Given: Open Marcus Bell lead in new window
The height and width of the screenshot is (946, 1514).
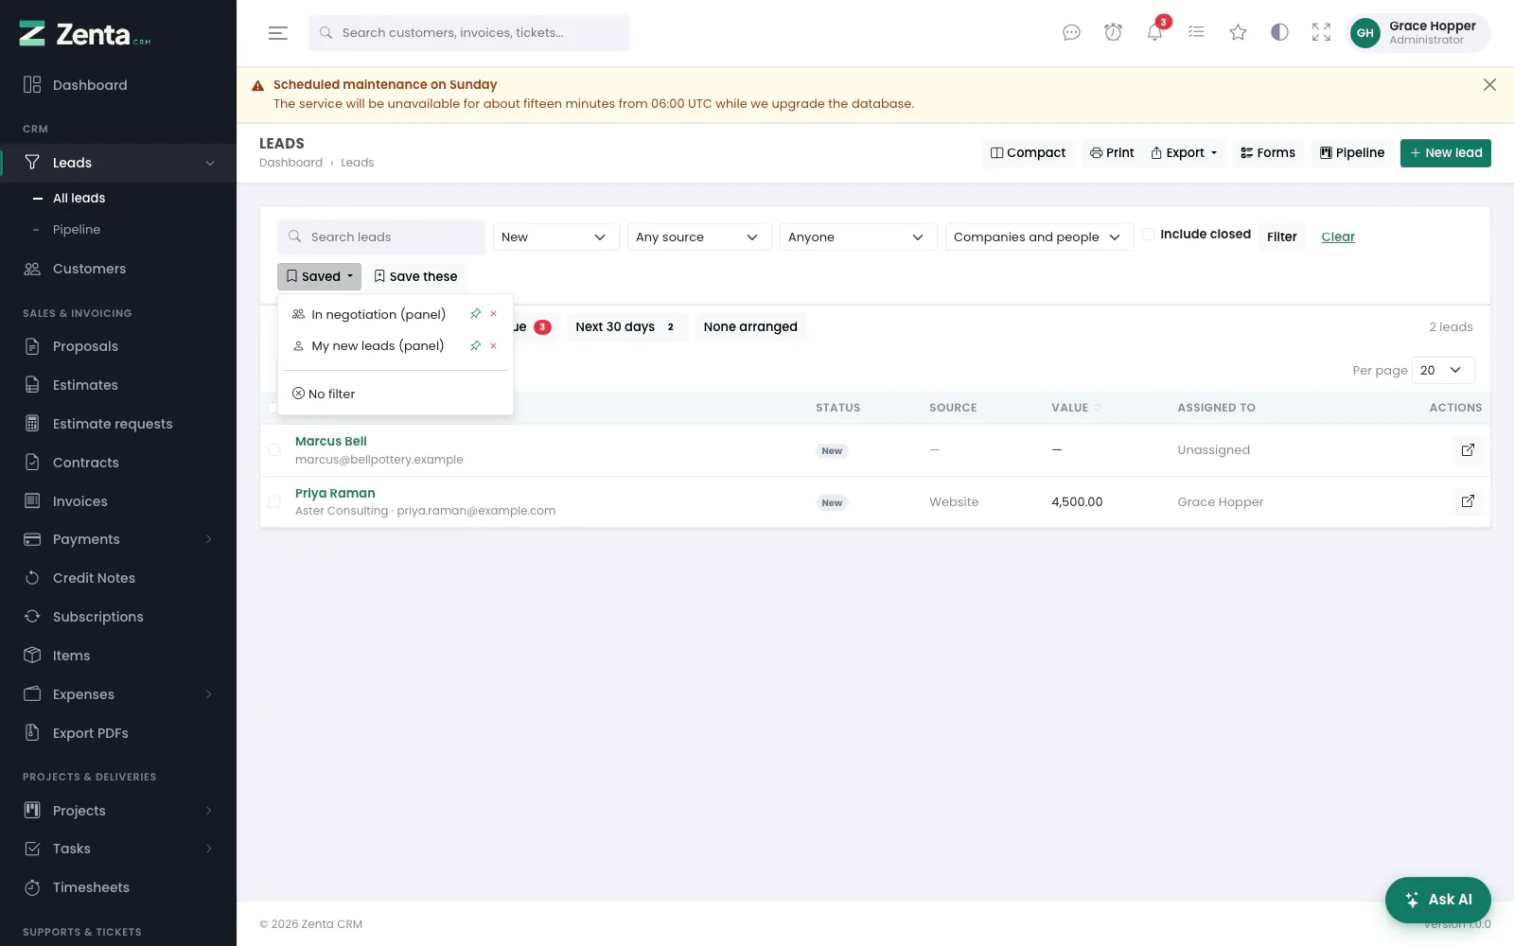Looking at the screenshot, I should coord(1468,450).
